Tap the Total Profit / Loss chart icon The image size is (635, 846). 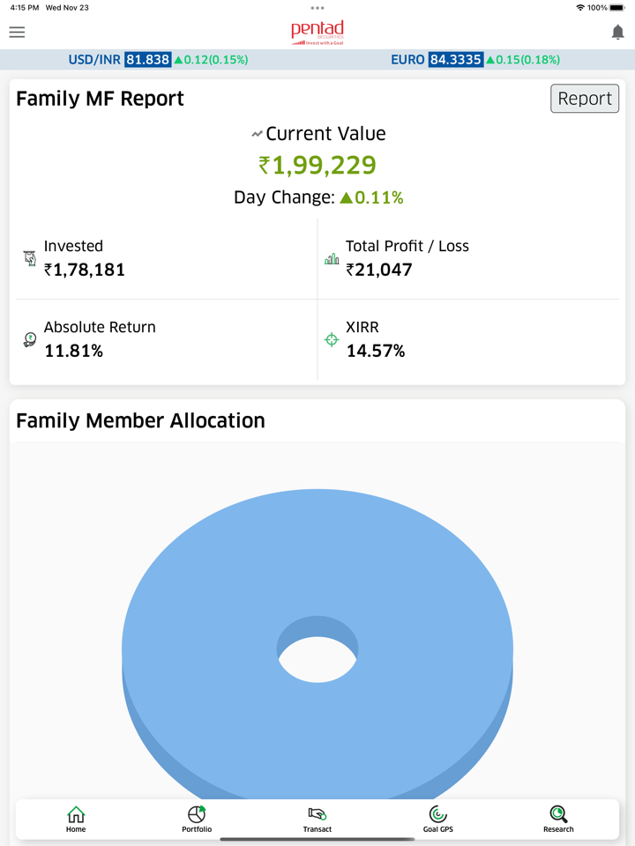tap(332, 259)
